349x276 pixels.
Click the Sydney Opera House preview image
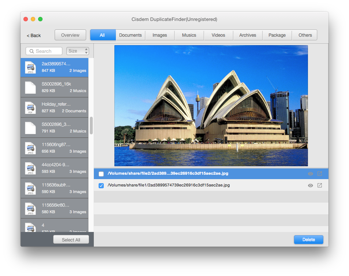[x=211, y=106]
